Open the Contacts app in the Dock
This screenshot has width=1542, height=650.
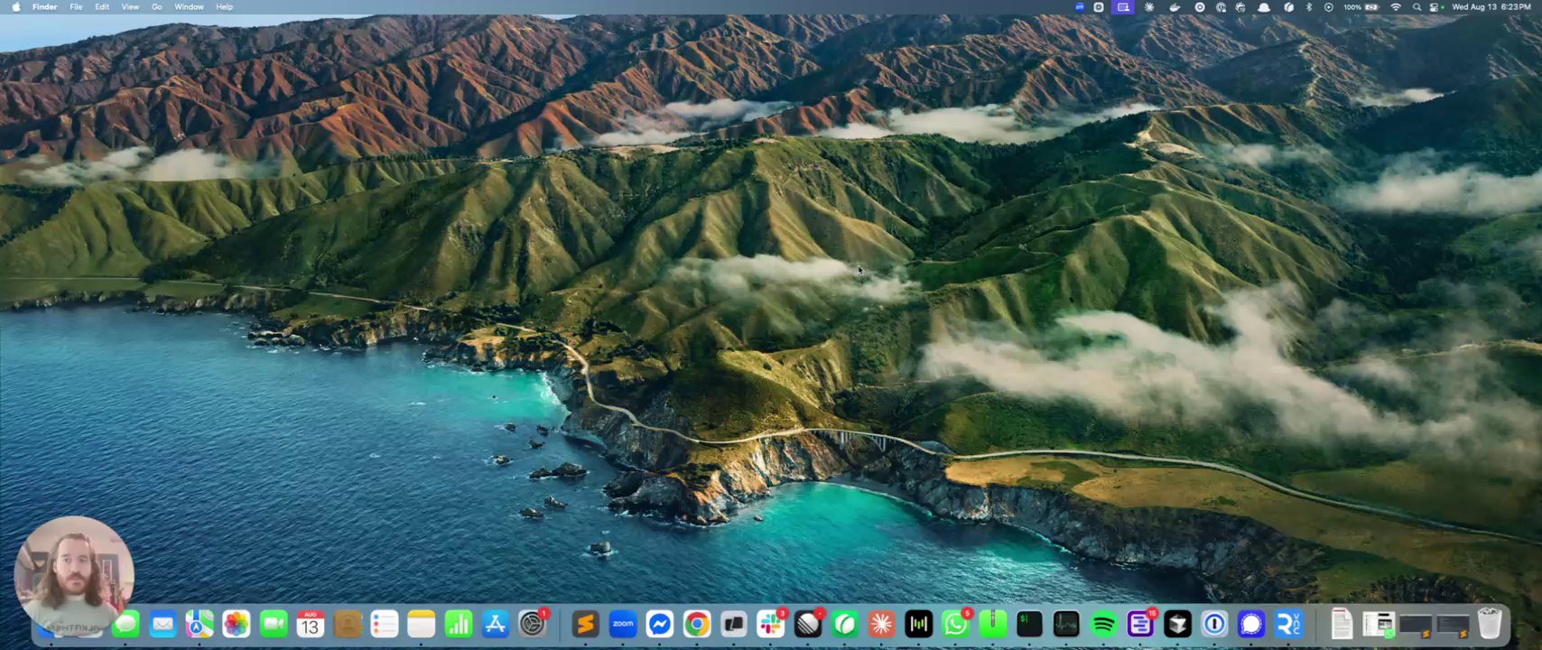point(348,624)
